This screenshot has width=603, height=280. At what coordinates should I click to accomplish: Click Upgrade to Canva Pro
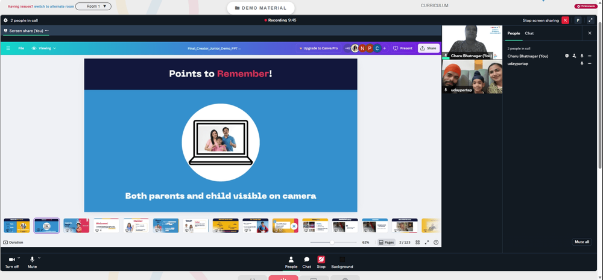(x=318, y=48)
